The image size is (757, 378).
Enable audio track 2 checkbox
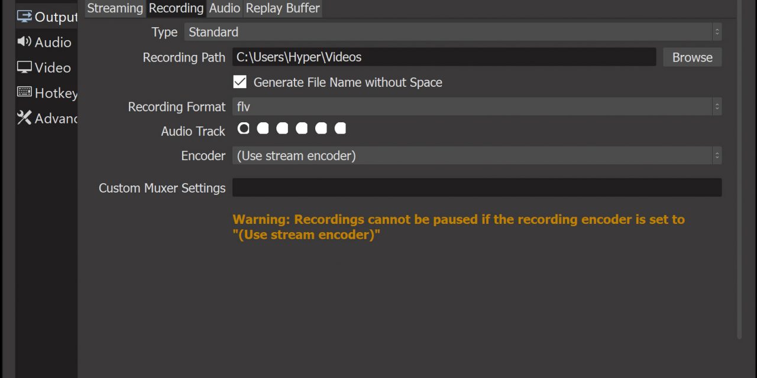(x=263, y=128)
